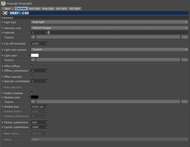Click the Enable shadows animation dot
Viewport: 190px width, 147px height.
[x=2, y=93]
